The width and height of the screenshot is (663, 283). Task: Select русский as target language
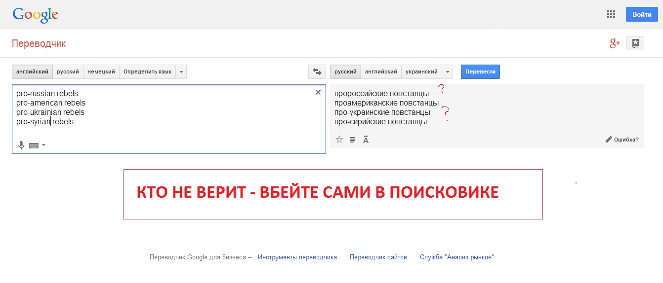pos(345,71)
